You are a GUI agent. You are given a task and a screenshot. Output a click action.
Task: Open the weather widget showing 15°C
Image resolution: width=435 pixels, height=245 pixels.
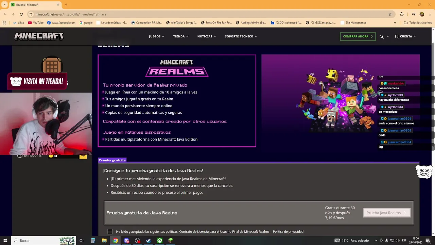click(352, 241)
